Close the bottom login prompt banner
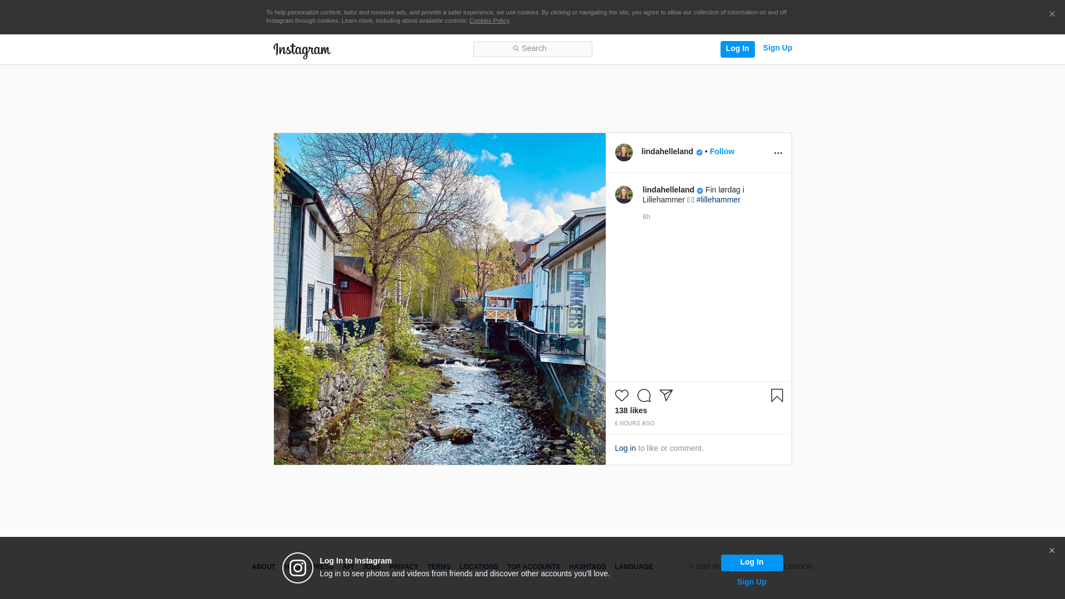 [x=1051, y=551]
